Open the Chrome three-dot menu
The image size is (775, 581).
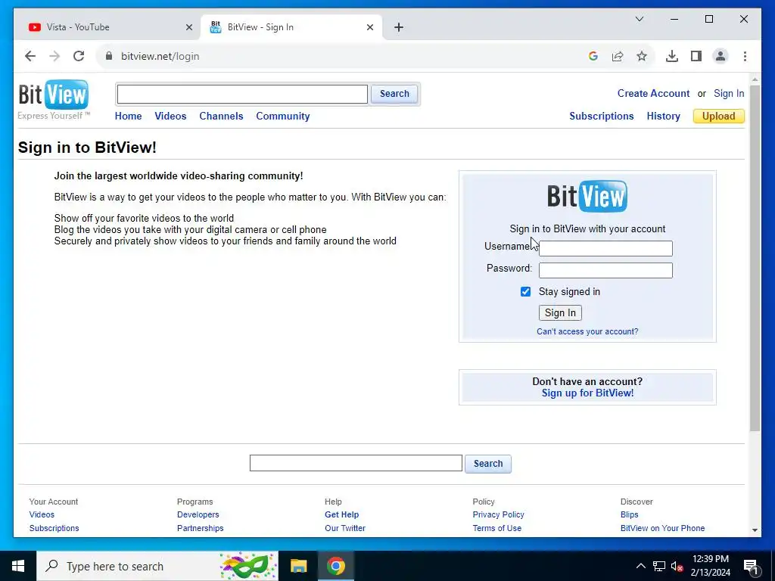[745, 56]
